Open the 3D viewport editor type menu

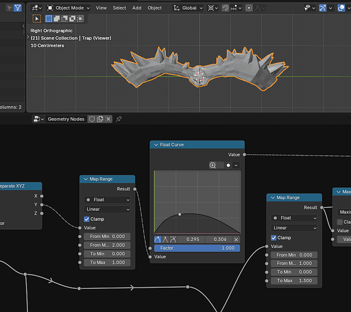pyautogui.click(x=37, y=8)
